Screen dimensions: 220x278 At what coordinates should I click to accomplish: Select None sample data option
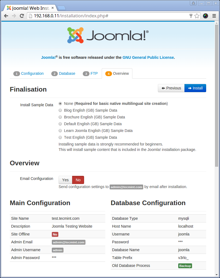60,104
